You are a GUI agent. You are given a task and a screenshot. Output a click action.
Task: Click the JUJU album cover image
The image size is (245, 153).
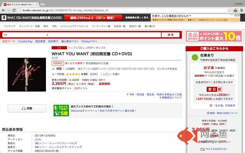[x=27, y=75]
